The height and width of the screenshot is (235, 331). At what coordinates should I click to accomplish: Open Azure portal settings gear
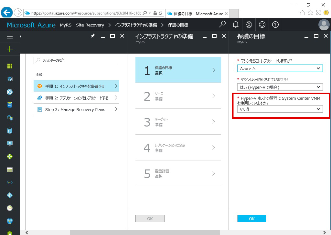click(x=249, y=25)
